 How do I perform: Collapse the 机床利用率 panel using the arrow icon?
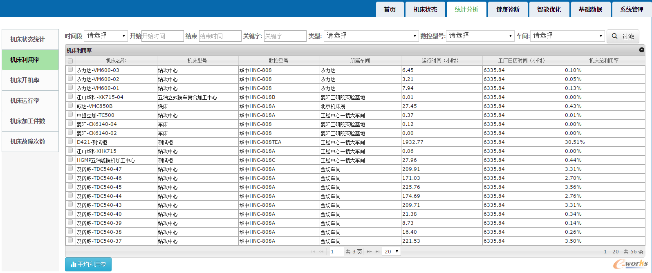(641, 50)
